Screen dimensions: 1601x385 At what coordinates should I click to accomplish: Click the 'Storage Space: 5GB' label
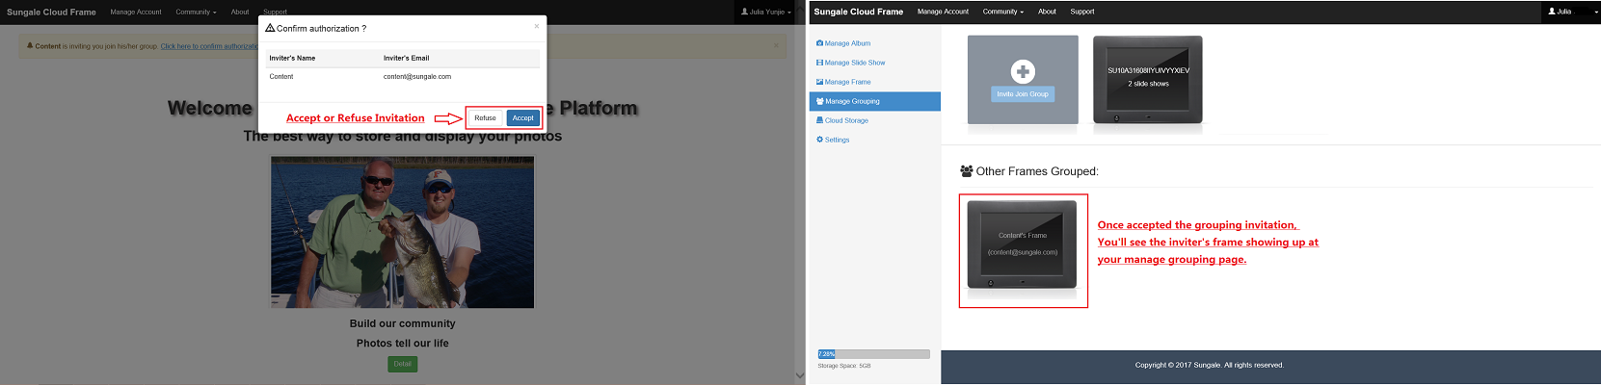844,366
